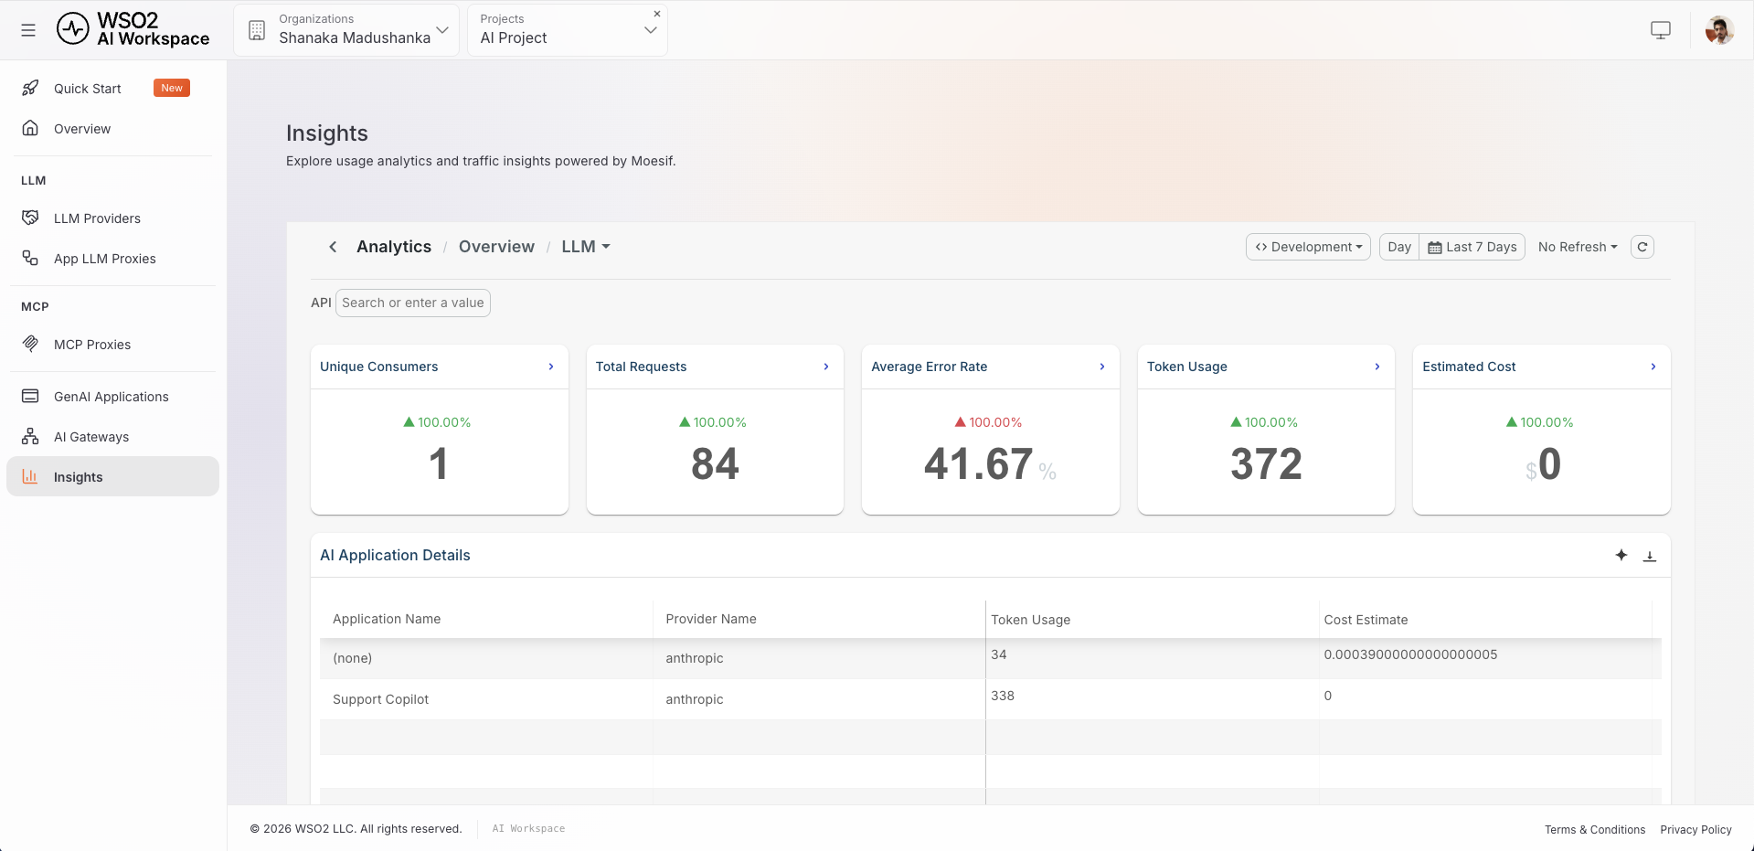Click the MCP Proxies icon
Screen dimensions: 1754x851
30,344
